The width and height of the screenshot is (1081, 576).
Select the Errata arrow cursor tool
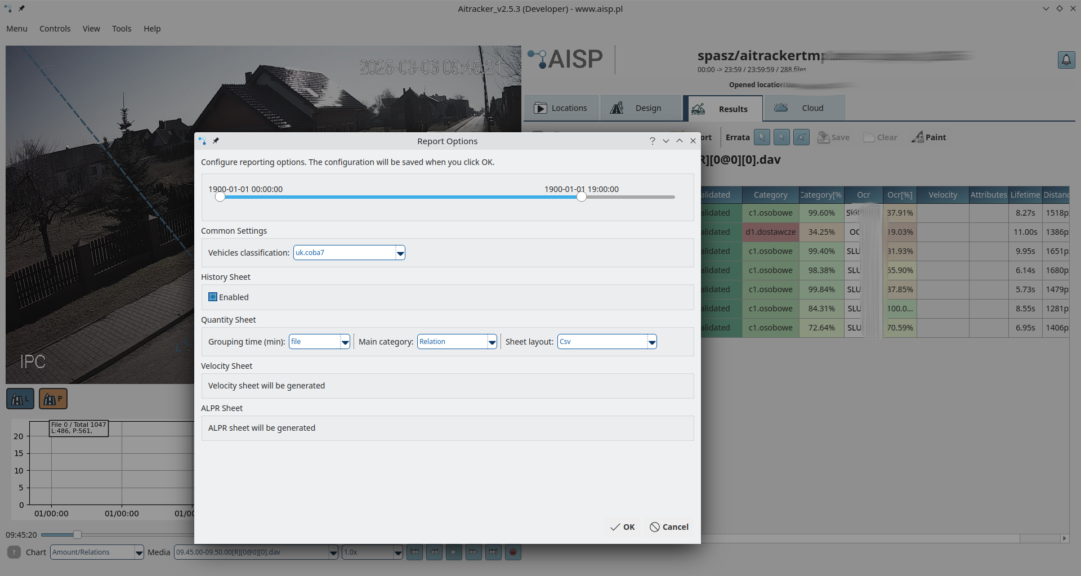point(762,137)
